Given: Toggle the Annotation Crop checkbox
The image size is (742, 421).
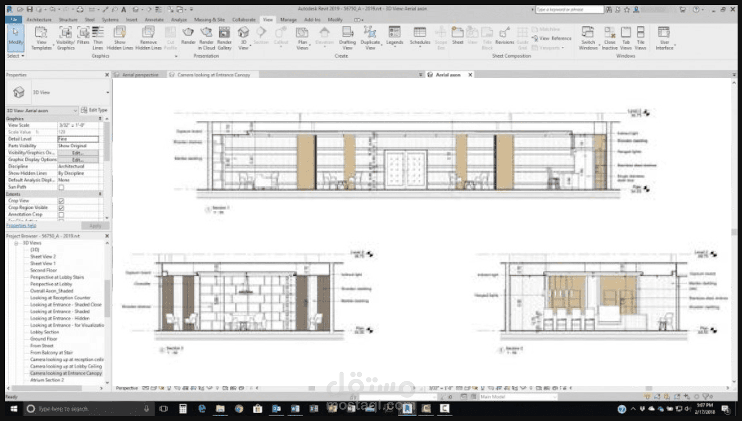Looking at the screenshot, I should click(61, 215).
